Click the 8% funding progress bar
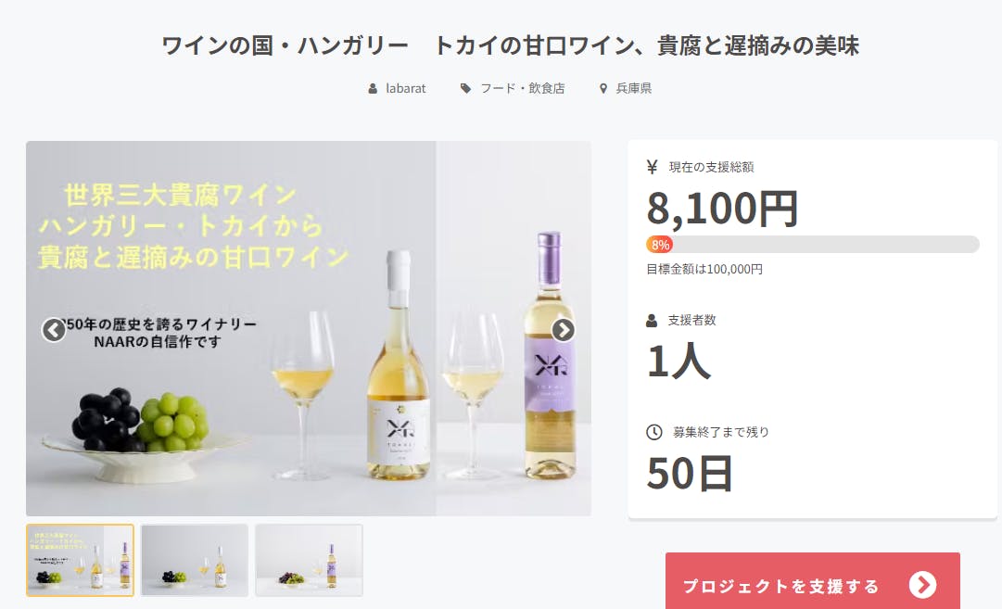 [x=812, y=244]
